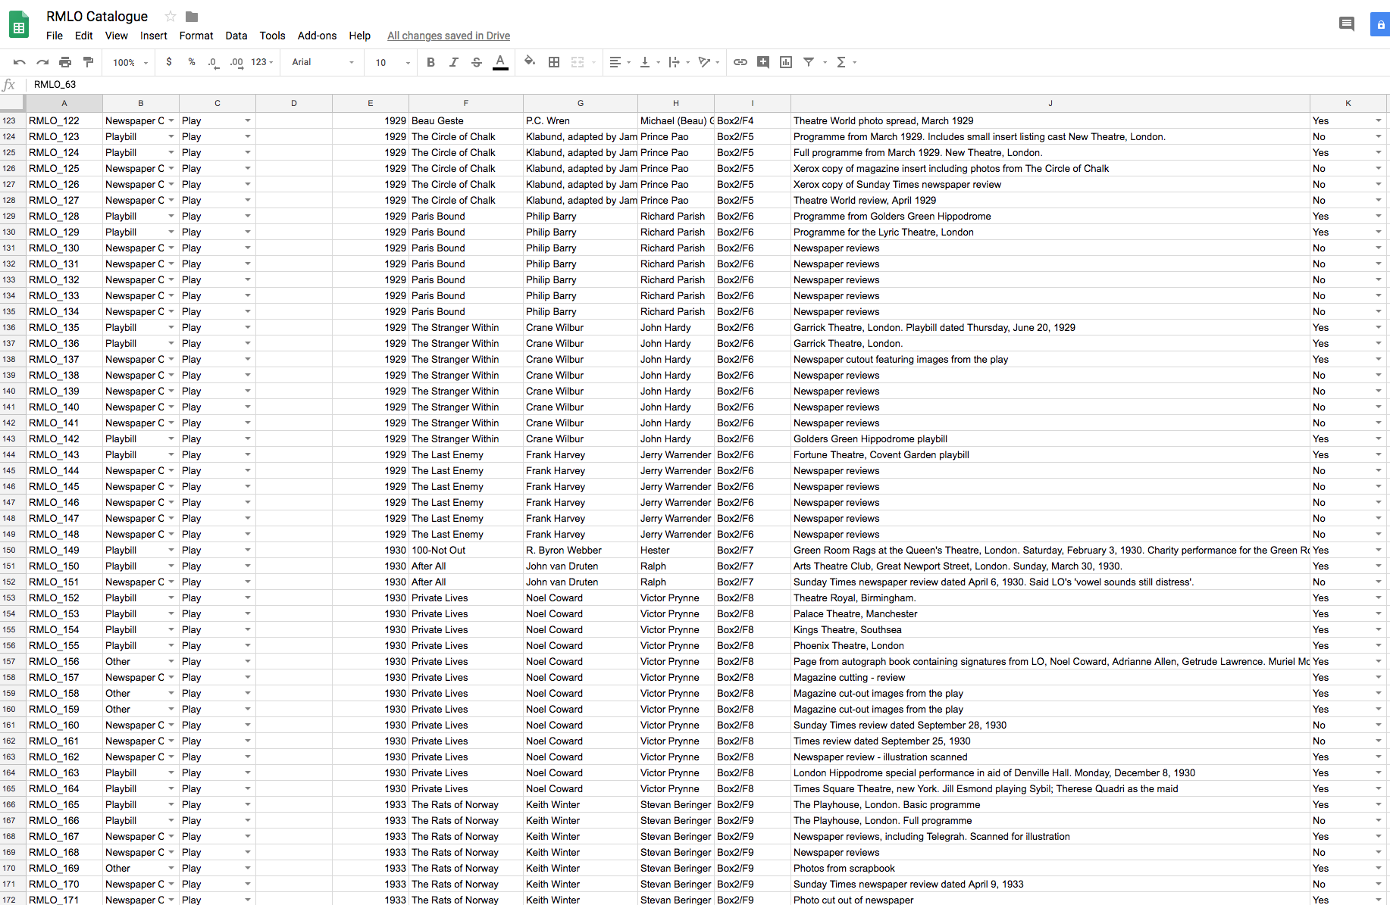The image size is (1390, 905).
Task: Open vertical align options
Action: click(x=650, y=62)
